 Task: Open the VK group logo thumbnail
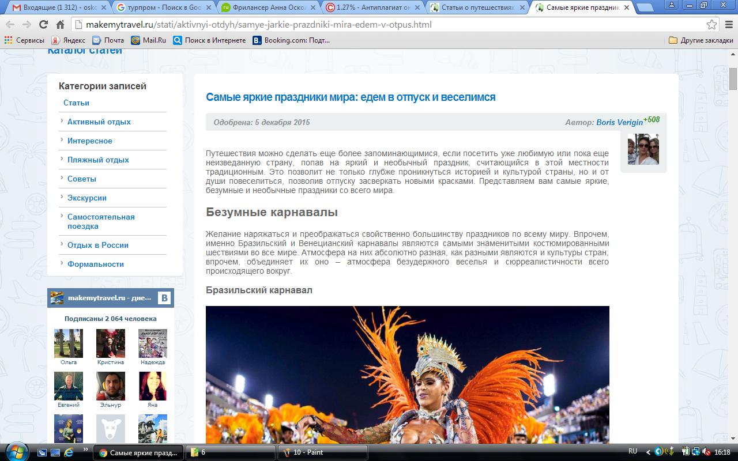[57, 298]
